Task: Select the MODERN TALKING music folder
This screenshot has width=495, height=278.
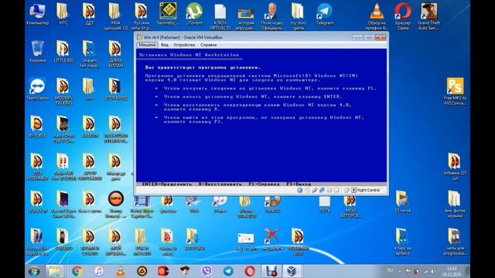Action: point(63,91)
